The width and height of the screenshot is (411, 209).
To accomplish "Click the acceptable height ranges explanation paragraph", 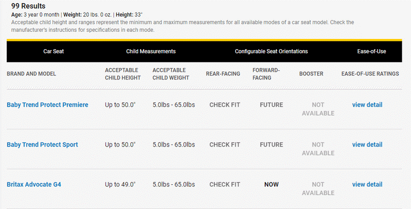I will coord(182,26).
